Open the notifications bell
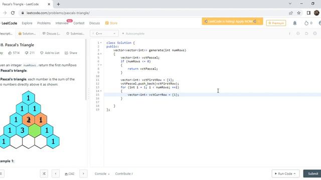 (295, 23)
